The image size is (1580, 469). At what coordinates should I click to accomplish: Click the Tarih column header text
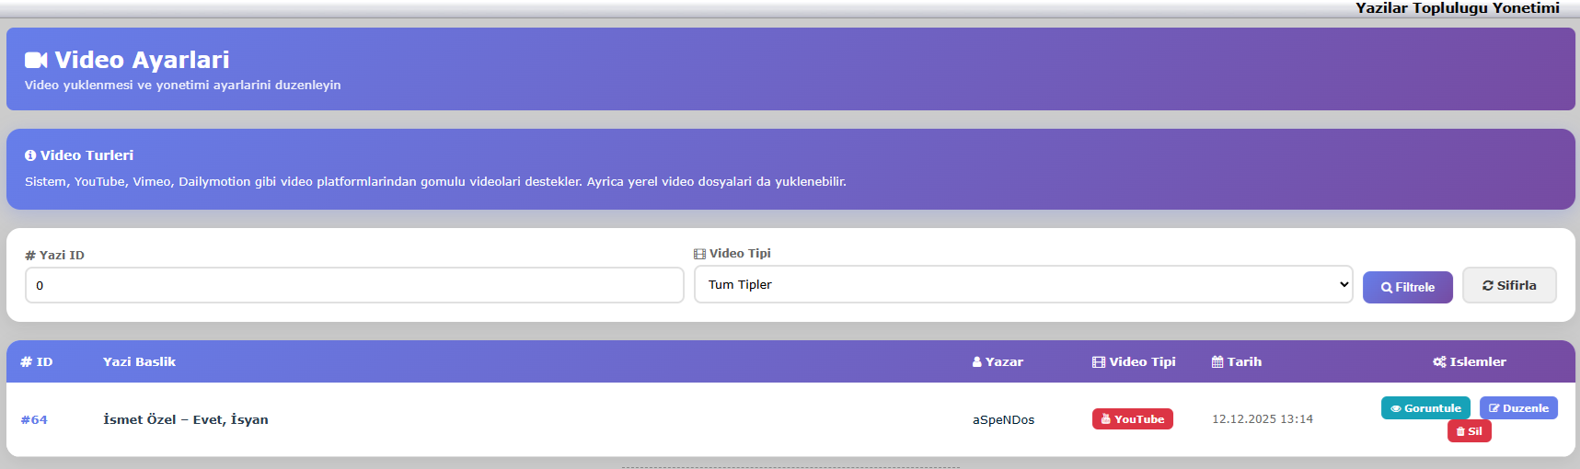tap(1244, 362)
